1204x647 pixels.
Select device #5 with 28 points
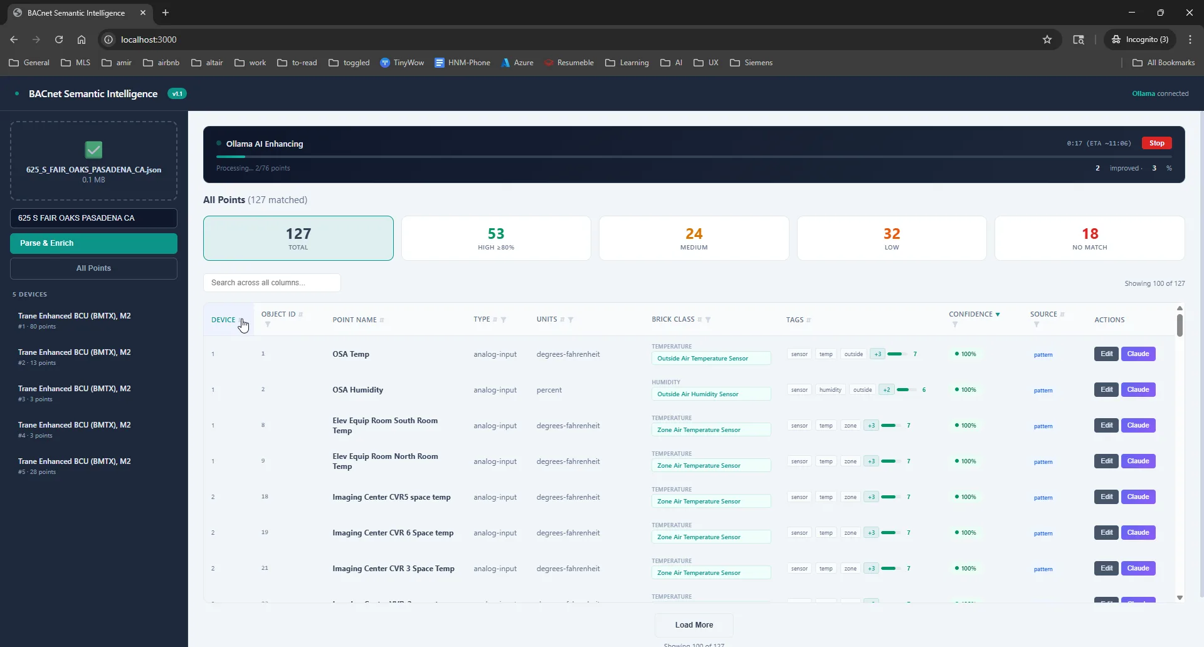pos(93,466)
